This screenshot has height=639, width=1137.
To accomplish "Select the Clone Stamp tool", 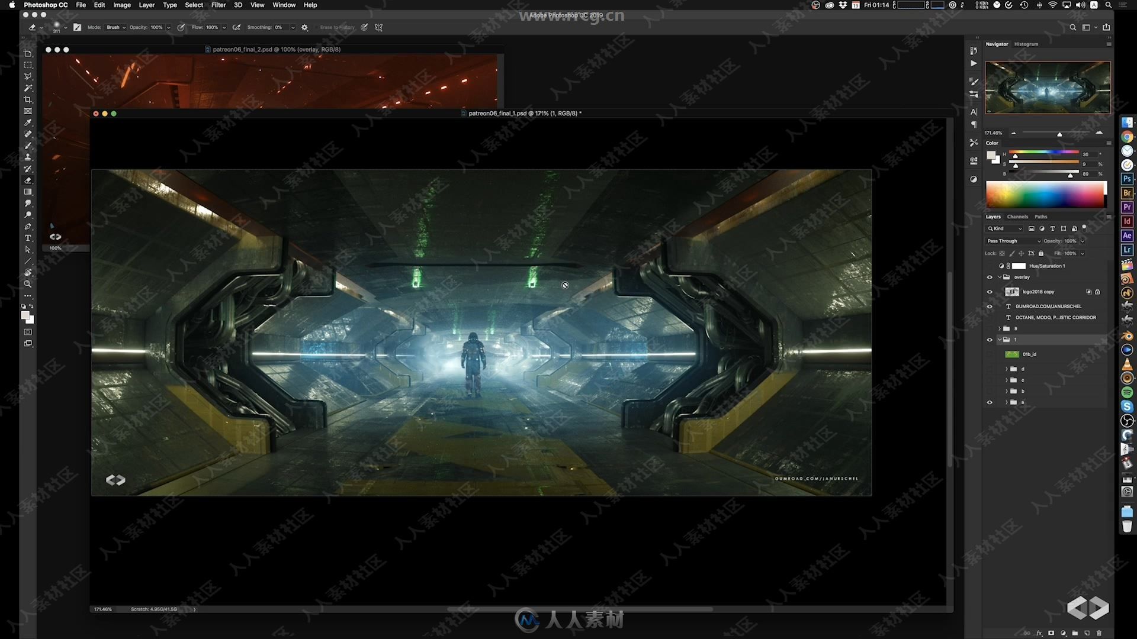I will click(x=28, y=157).
